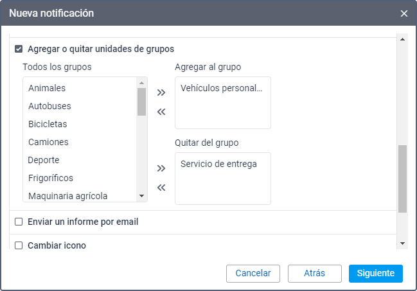Click the dialog scrollbar down arrow
This screenshot has height=291, width=417.
403,243
